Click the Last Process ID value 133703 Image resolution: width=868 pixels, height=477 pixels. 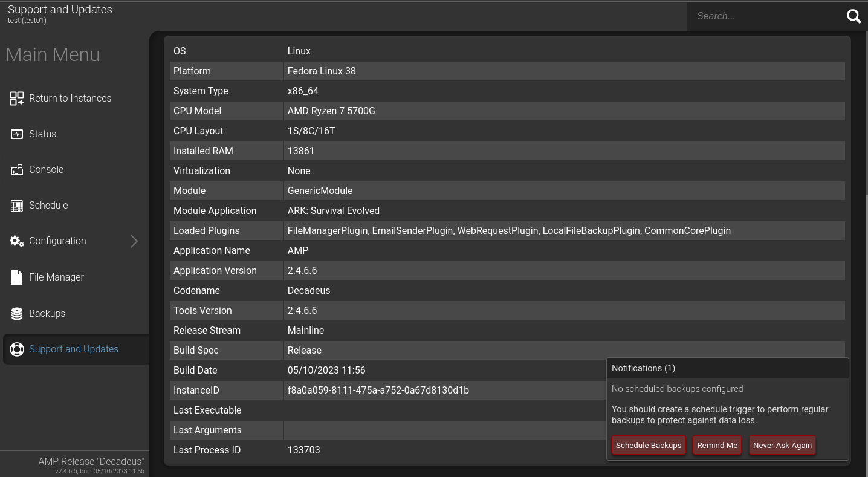pos(303,450)
